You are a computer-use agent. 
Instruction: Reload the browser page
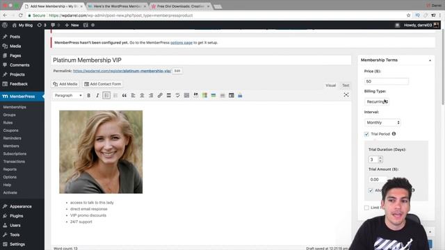pos(20,15)
